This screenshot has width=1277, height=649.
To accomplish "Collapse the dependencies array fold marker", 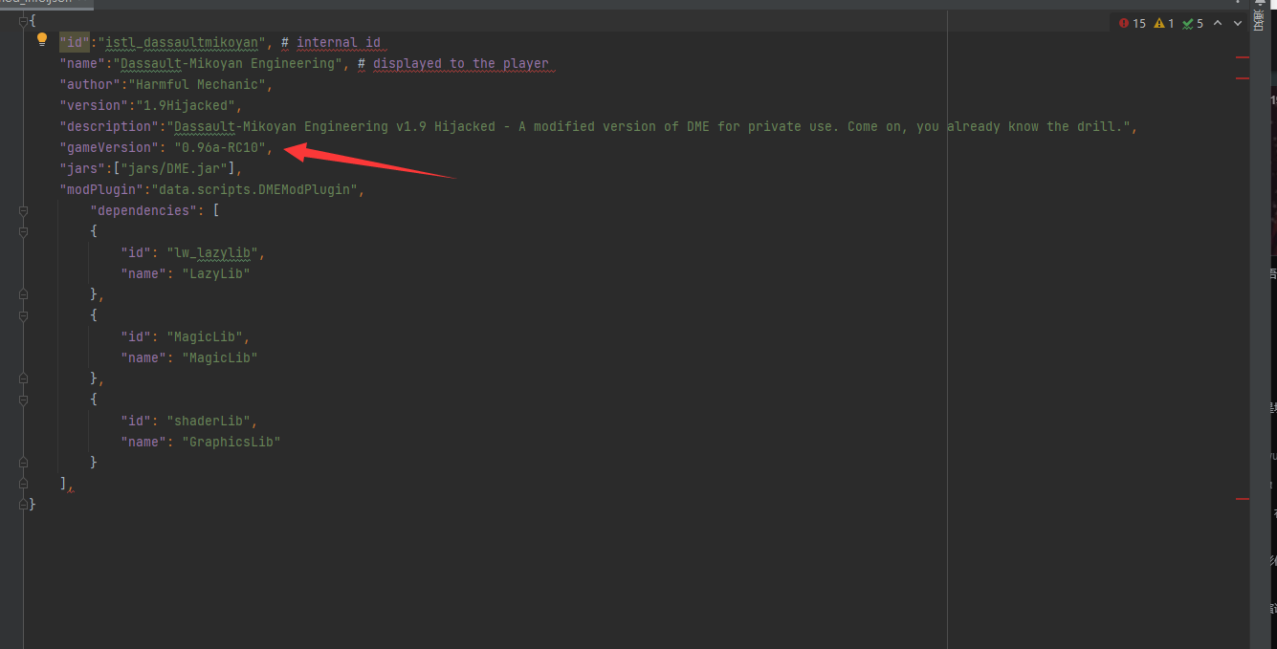I will coord(24,210).
